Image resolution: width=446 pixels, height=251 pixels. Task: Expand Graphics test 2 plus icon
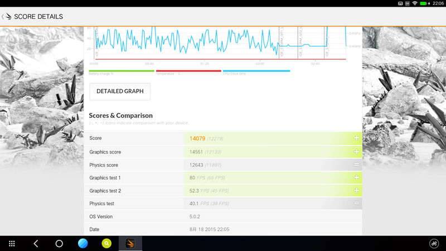pyautogui.click(x=356, y=190)
